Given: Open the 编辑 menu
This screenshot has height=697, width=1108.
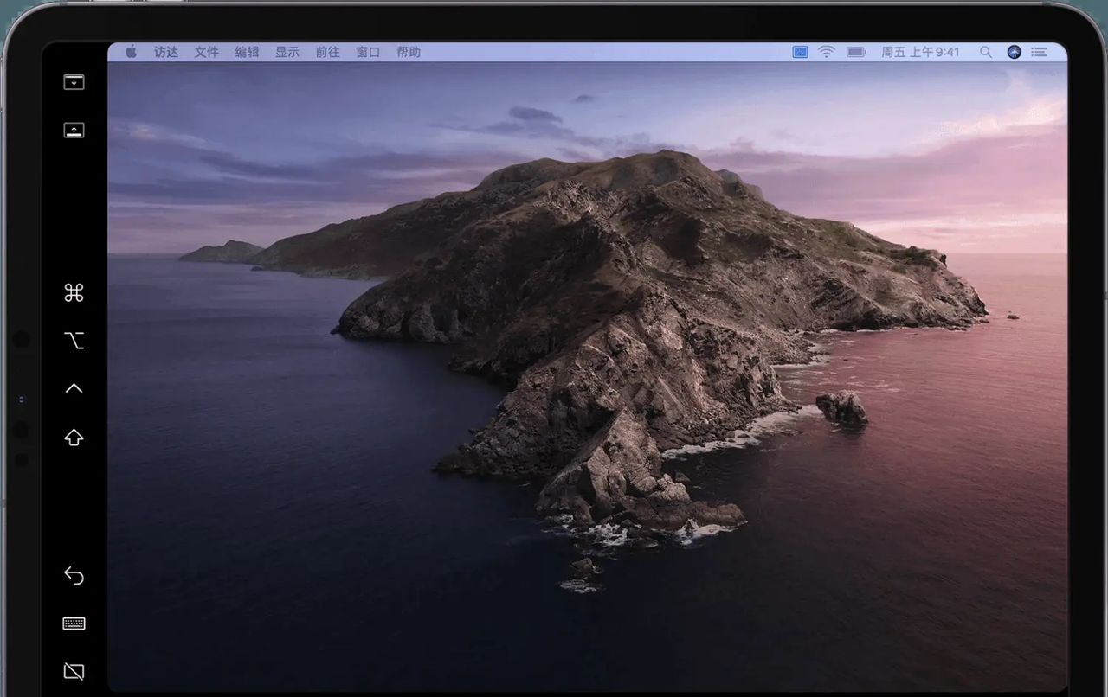Looking at the screenshot, I should click(x=247, y=52).
